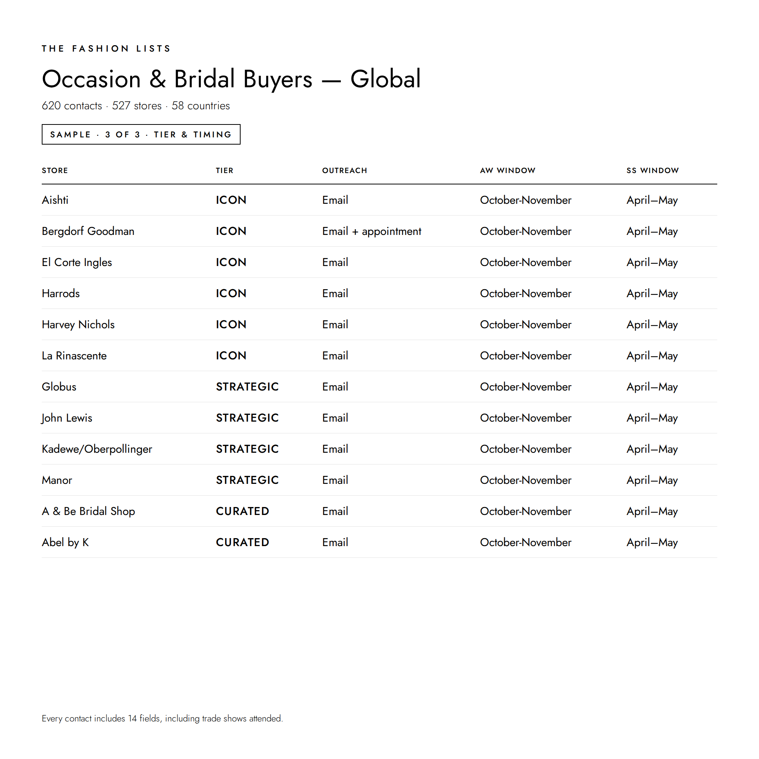Screen dimensions: 759x759
Task: Click April–May in the Abel by K row
Action: click(652, 542)
